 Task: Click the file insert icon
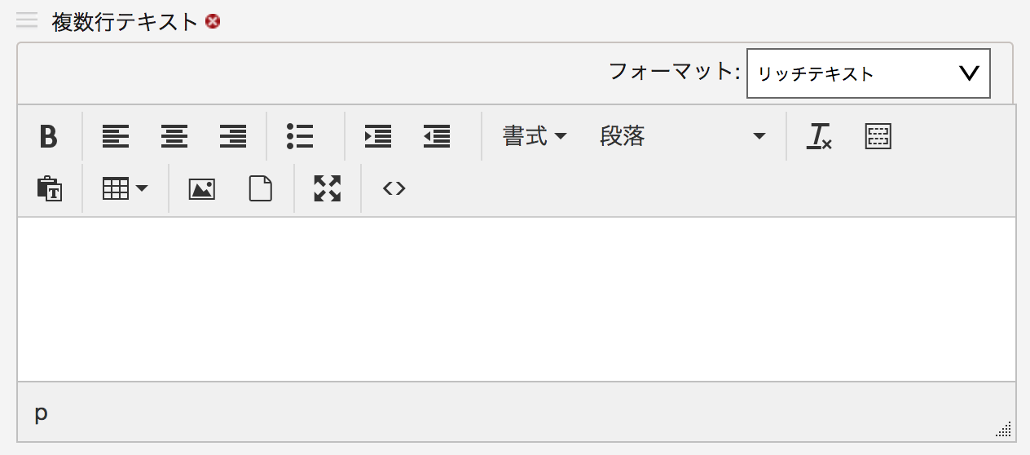pyautogui.click(x=260, y=189)
